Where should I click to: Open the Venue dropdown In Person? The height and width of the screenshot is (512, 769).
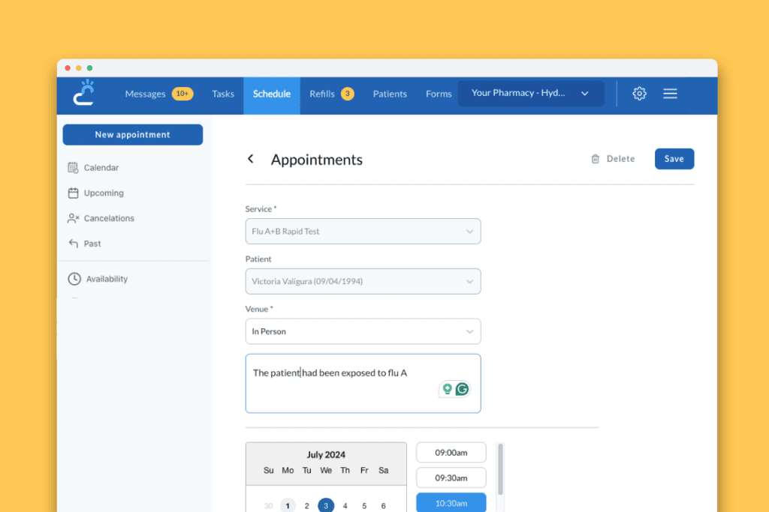pos(363,331)
